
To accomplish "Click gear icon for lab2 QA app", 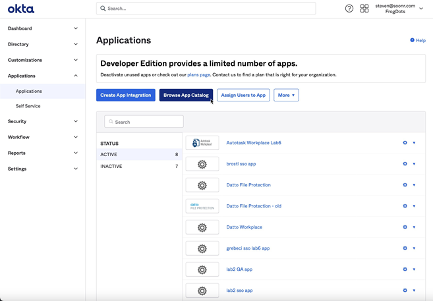I will click(405, 269).
